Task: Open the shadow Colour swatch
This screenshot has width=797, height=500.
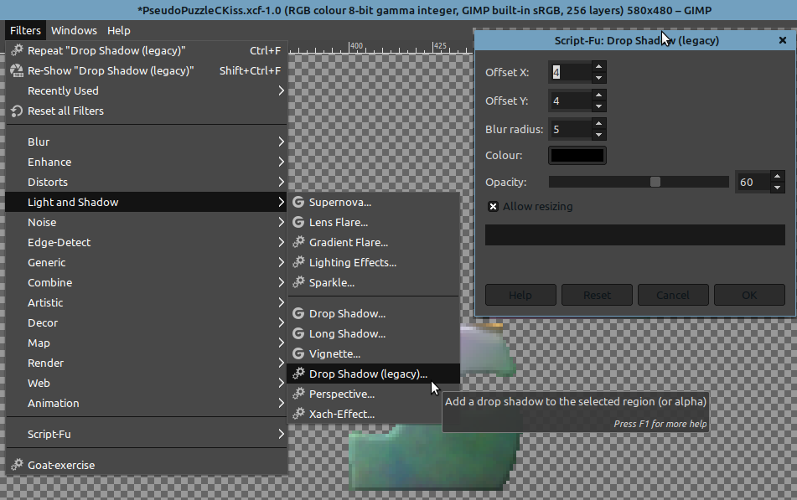Action: pyautogui.click(x=577, y=155)
